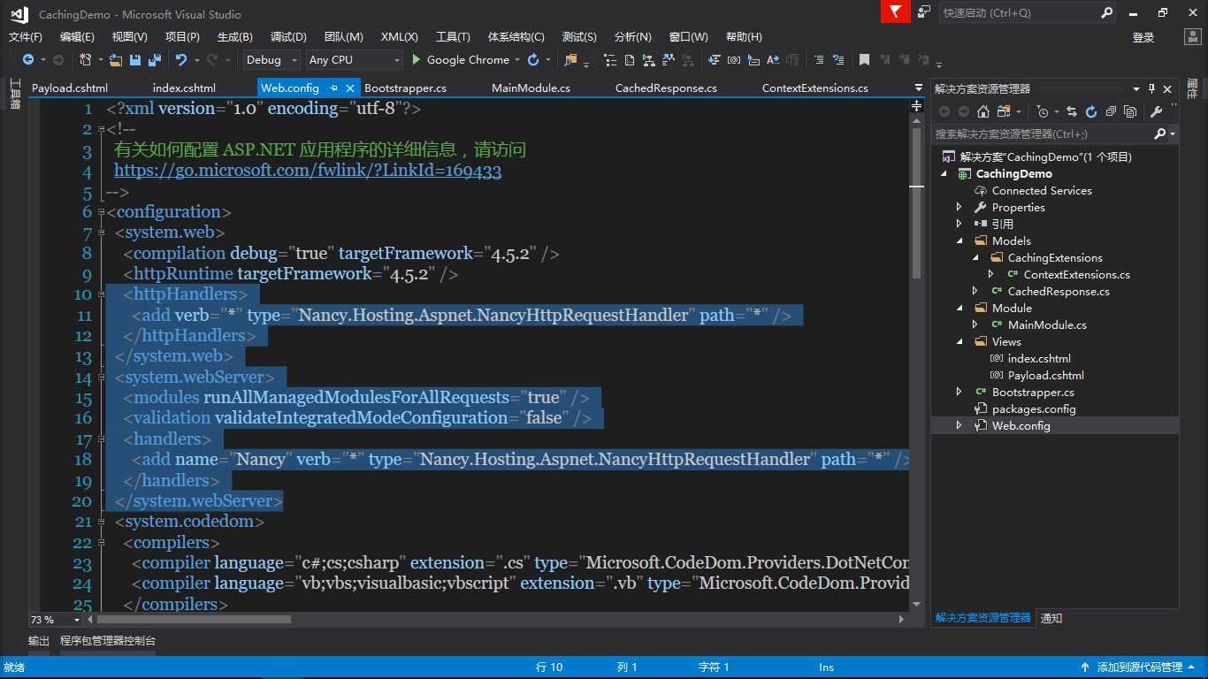Click the Navigate Backward arrow in toolbar
The width and height of the screenshot is (1208, 679).
coord(28,60)
